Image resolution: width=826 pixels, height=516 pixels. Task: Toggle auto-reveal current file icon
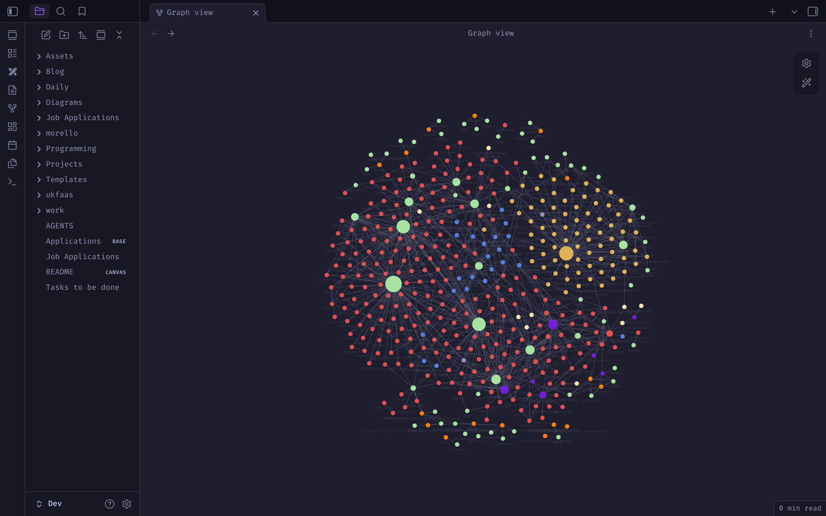(101, 35)
